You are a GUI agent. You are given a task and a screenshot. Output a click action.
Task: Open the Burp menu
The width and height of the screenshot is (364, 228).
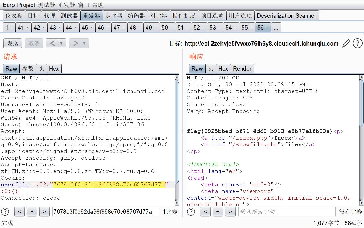pyautogui.click(x=9, y=5)
